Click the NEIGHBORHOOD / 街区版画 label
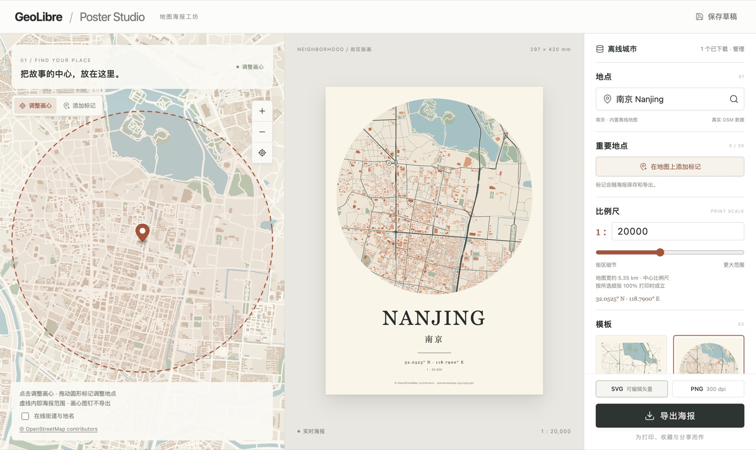Viewport: 756px width, 450px height. 334,49
